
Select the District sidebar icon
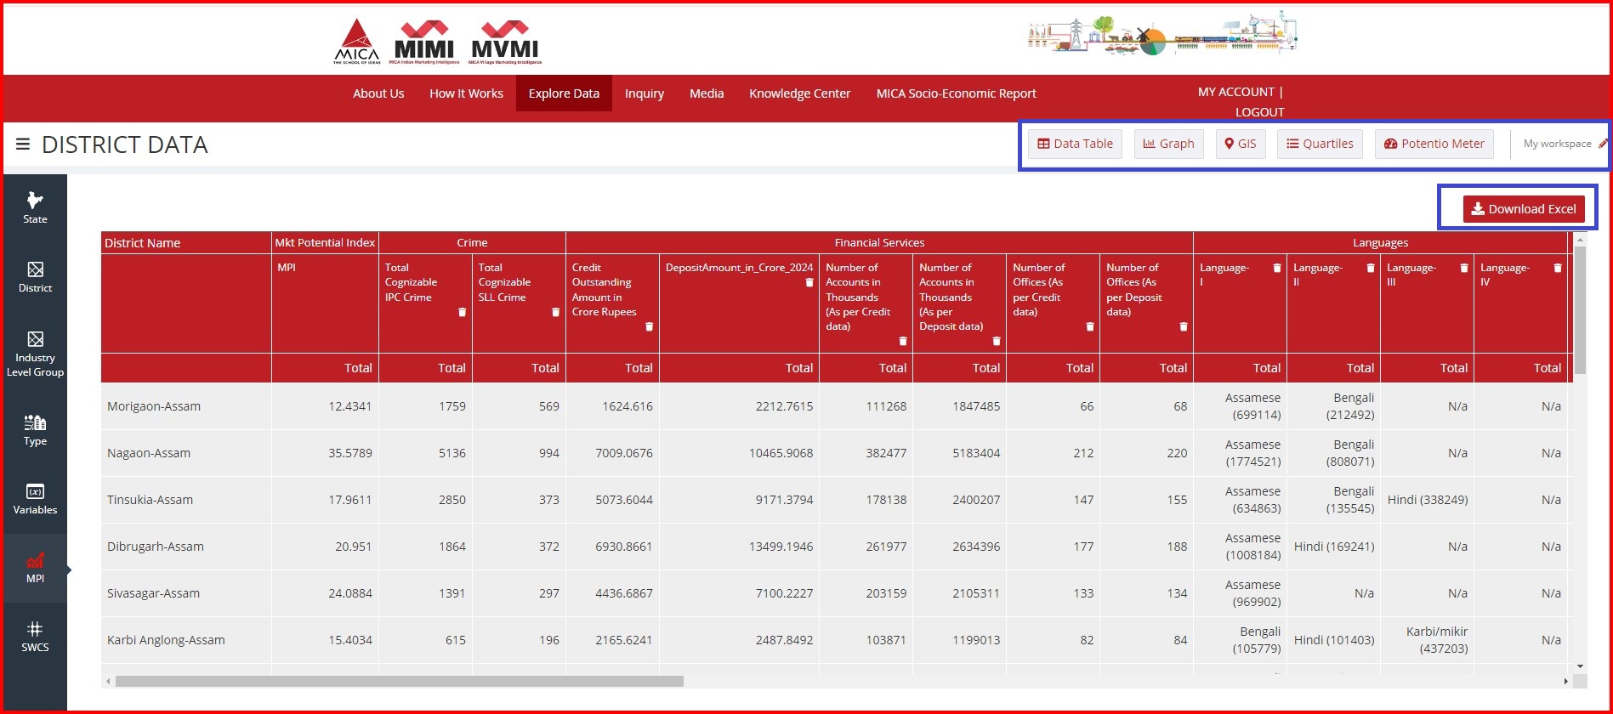point(35,277)
